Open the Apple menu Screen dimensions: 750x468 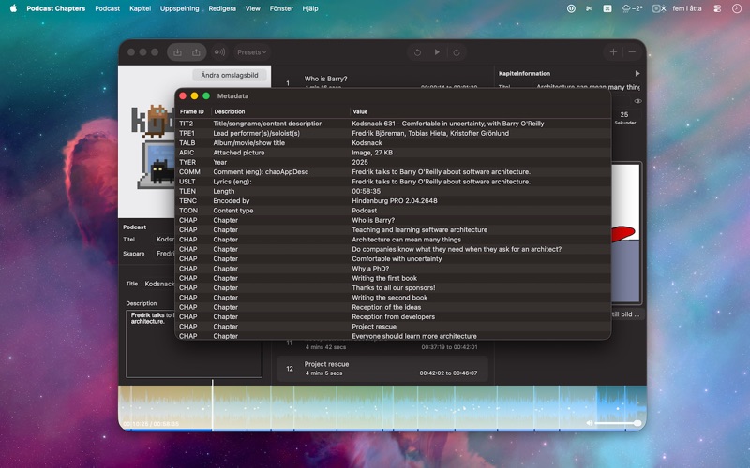[x=13, y=8]
